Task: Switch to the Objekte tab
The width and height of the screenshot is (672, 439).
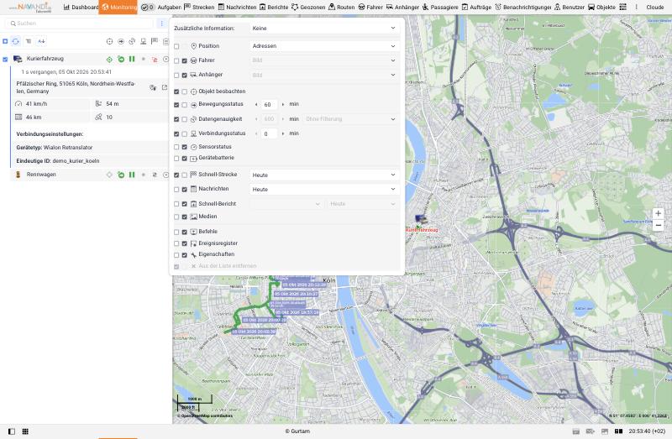Action: pos(601,8)
